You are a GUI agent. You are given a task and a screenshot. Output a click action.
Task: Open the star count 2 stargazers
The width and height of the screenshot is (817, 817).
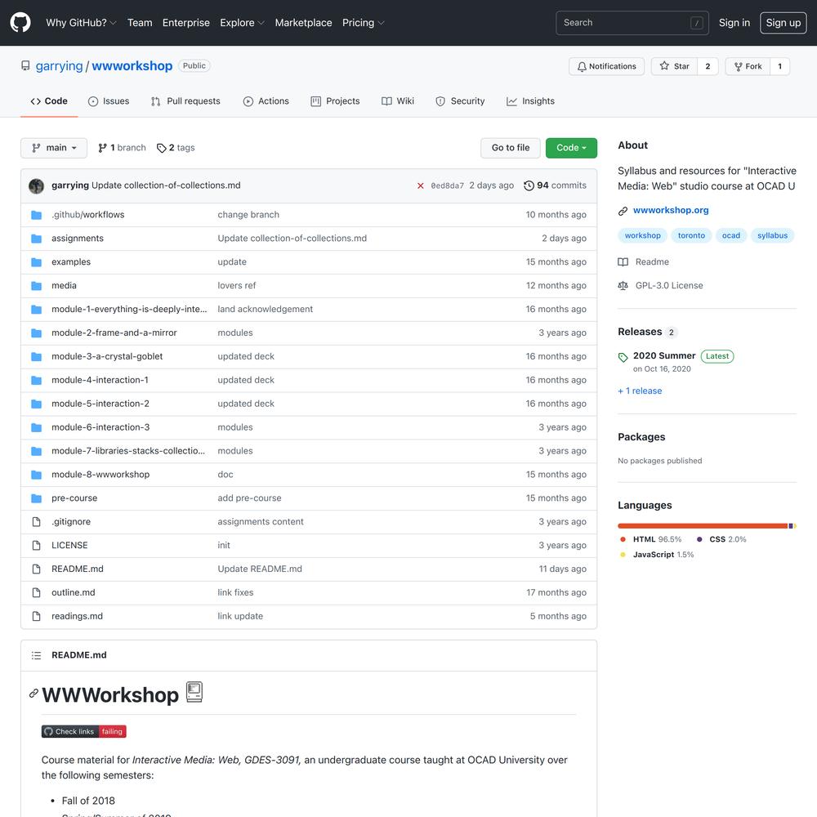(708, 66)
